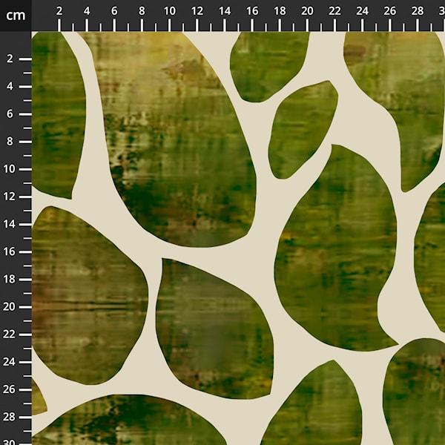Select the "6" label on the vertical ruler

10,113
